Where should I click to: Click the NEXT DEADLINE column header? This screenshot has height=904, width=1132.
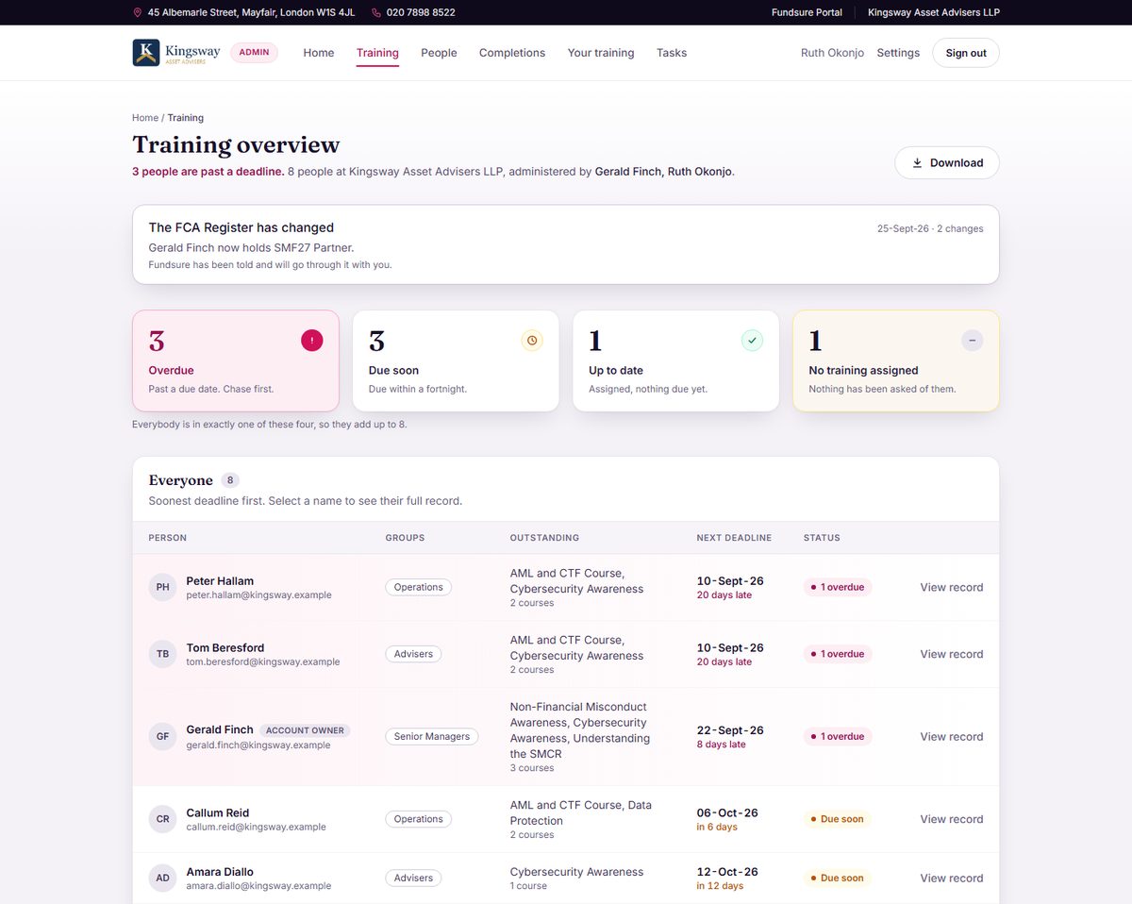[x=734, y=538]
